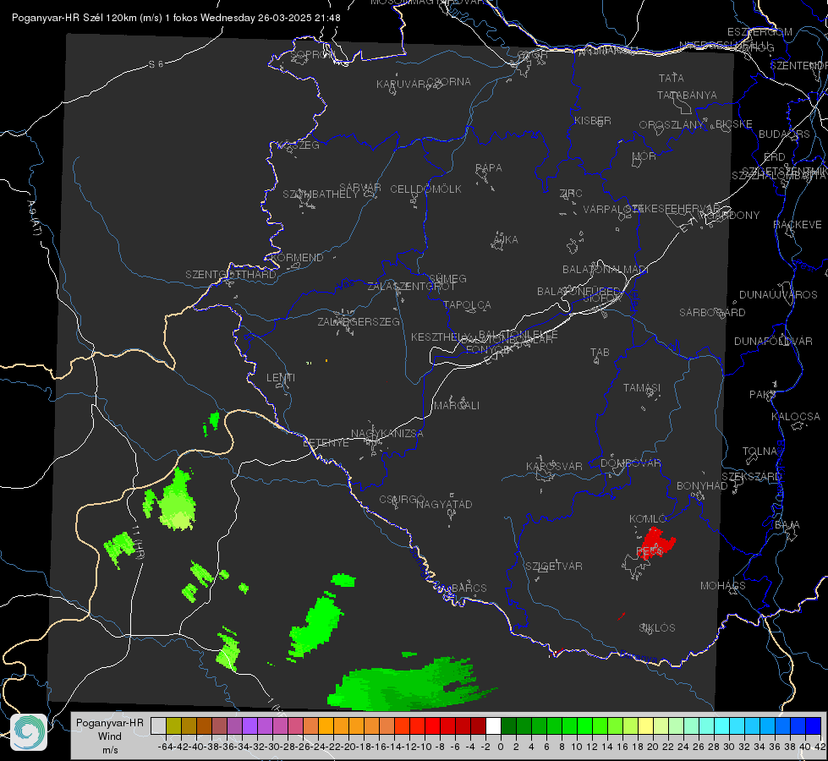Select the DOMBÓVÁR city label
This screenshot has height=761, width=828.
pyautogui.click(x=630, y=463)
